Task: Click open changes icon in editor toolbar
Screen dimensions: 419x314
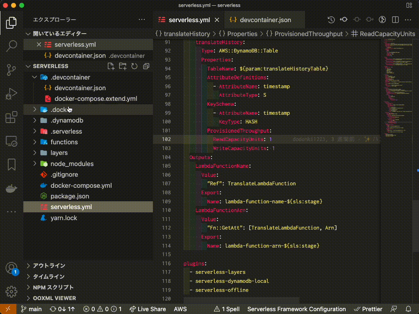Action: point(344,20)
